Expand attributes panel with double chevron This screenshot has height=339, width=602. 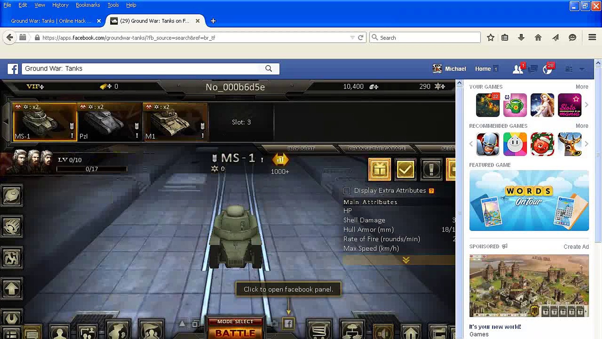click(406, 260)
